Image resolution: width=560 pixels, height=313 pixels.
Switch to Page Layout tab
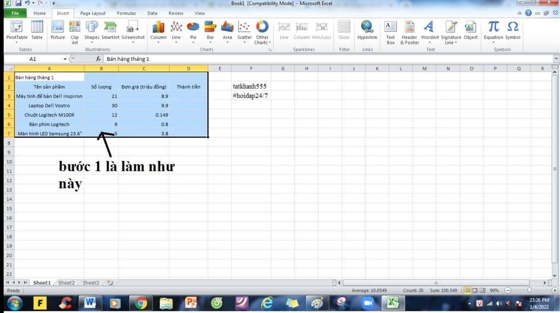pos(93,13)
